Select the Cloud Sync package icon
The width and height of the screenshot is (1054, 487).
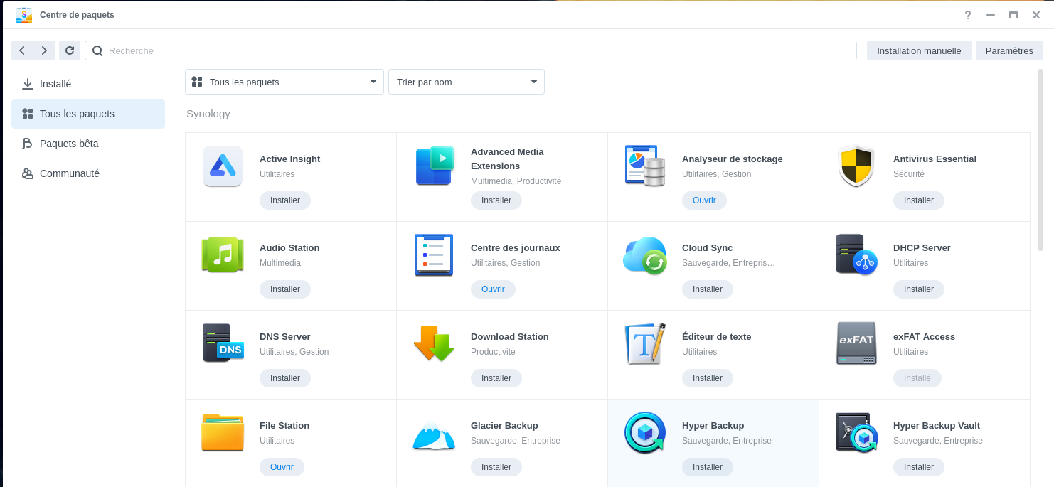coord(644,255)
